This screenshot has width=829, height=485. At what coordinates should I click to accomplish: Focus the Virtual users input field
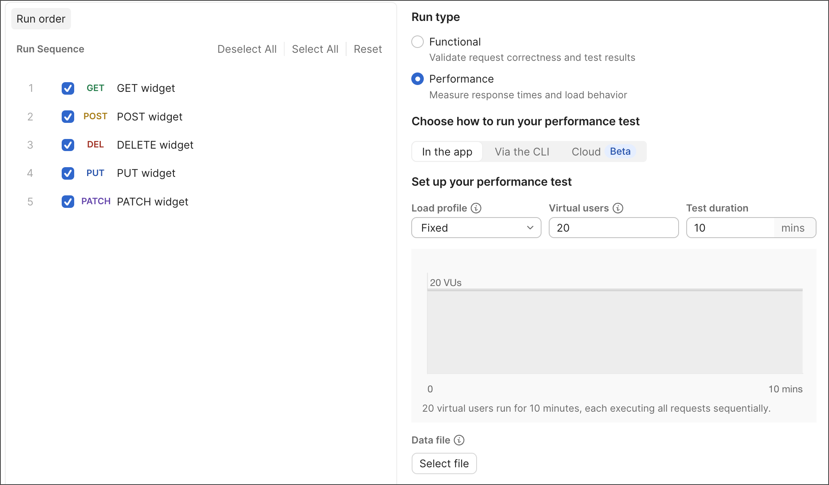point(614,228)
